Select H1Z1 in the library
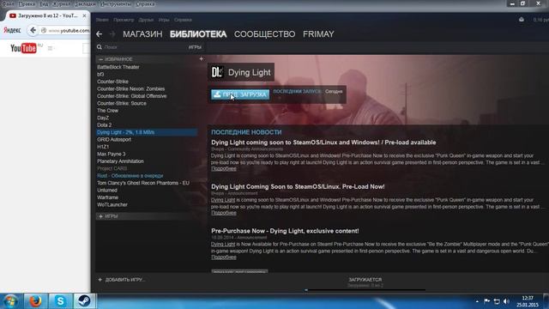Viewport: 549px width, 309px height. pyautogui.click(x=103, y=147)
